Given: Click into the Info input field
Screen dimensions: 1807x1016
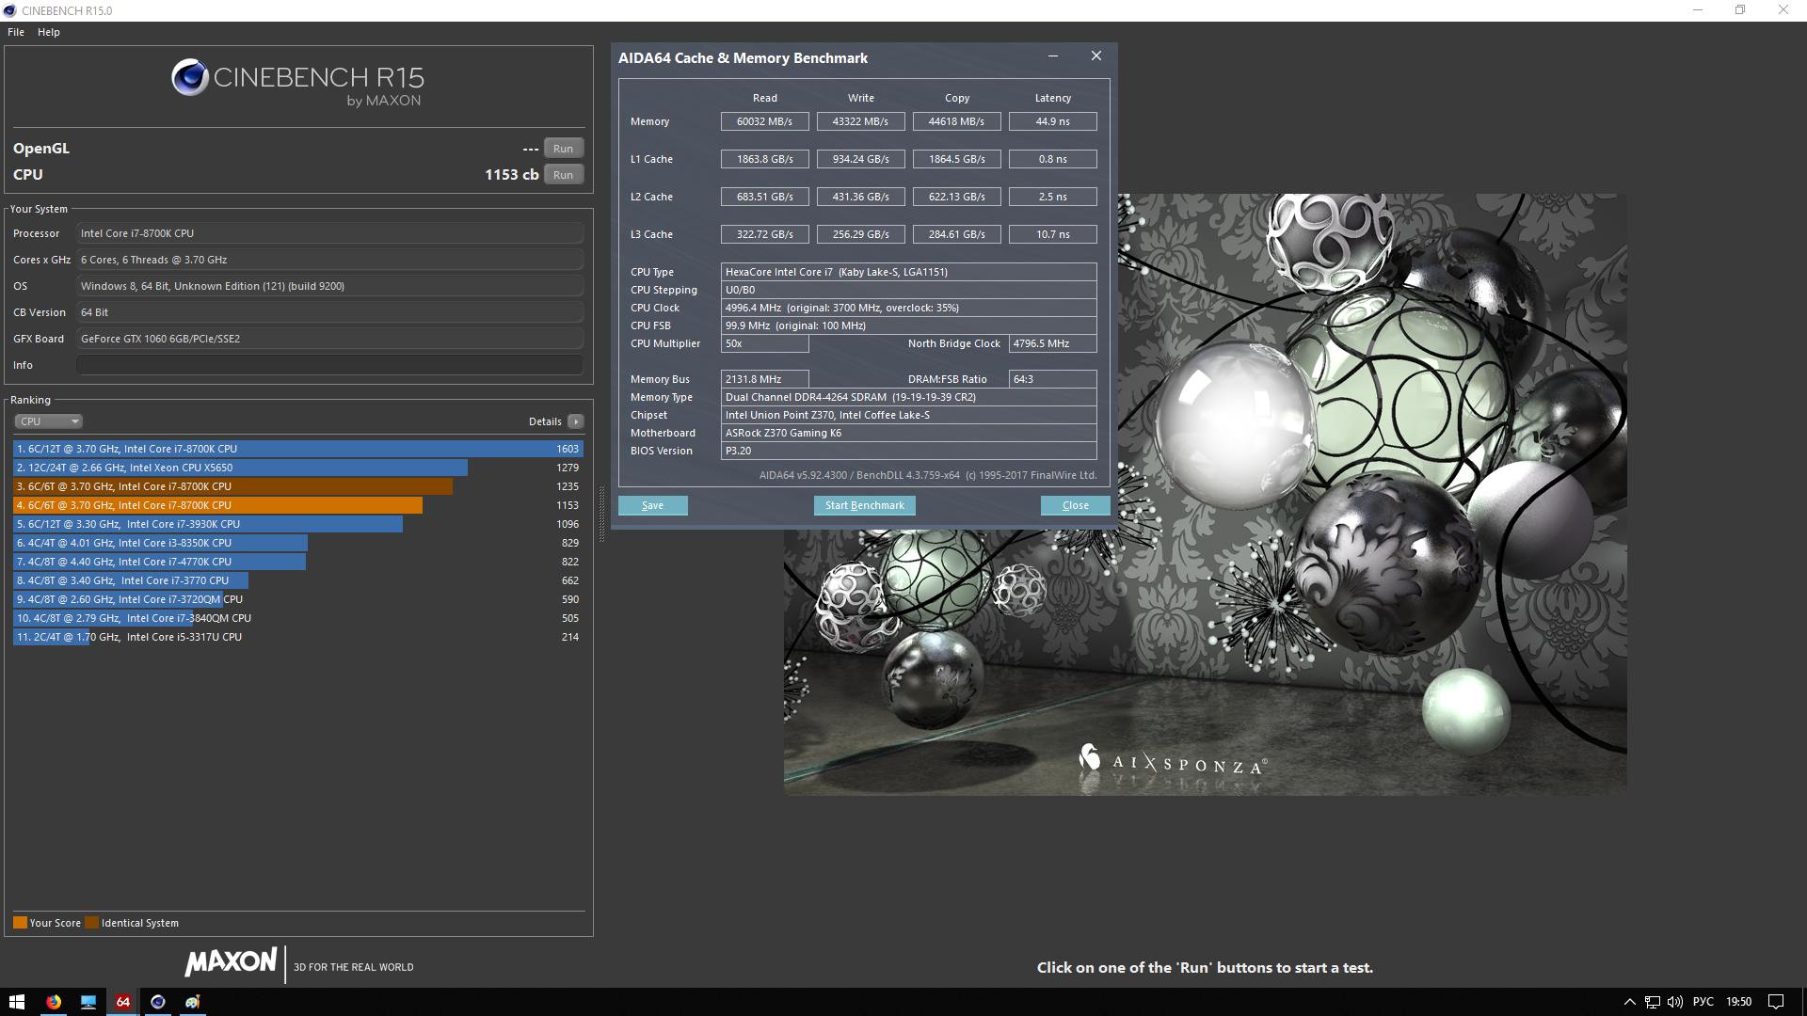Looking at the screenshot, I should (x=329, y=365).
